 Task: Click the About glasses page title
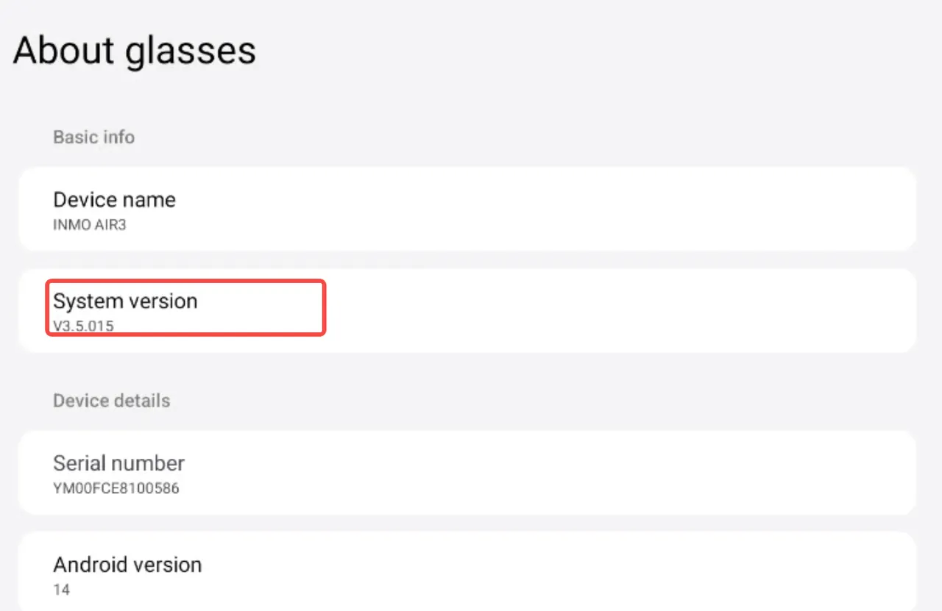tap(135, 51)
